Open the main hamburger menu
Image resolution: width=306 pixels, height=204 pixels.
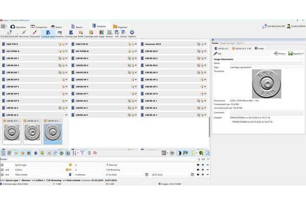pyautogui.click(x=3, y=26)
